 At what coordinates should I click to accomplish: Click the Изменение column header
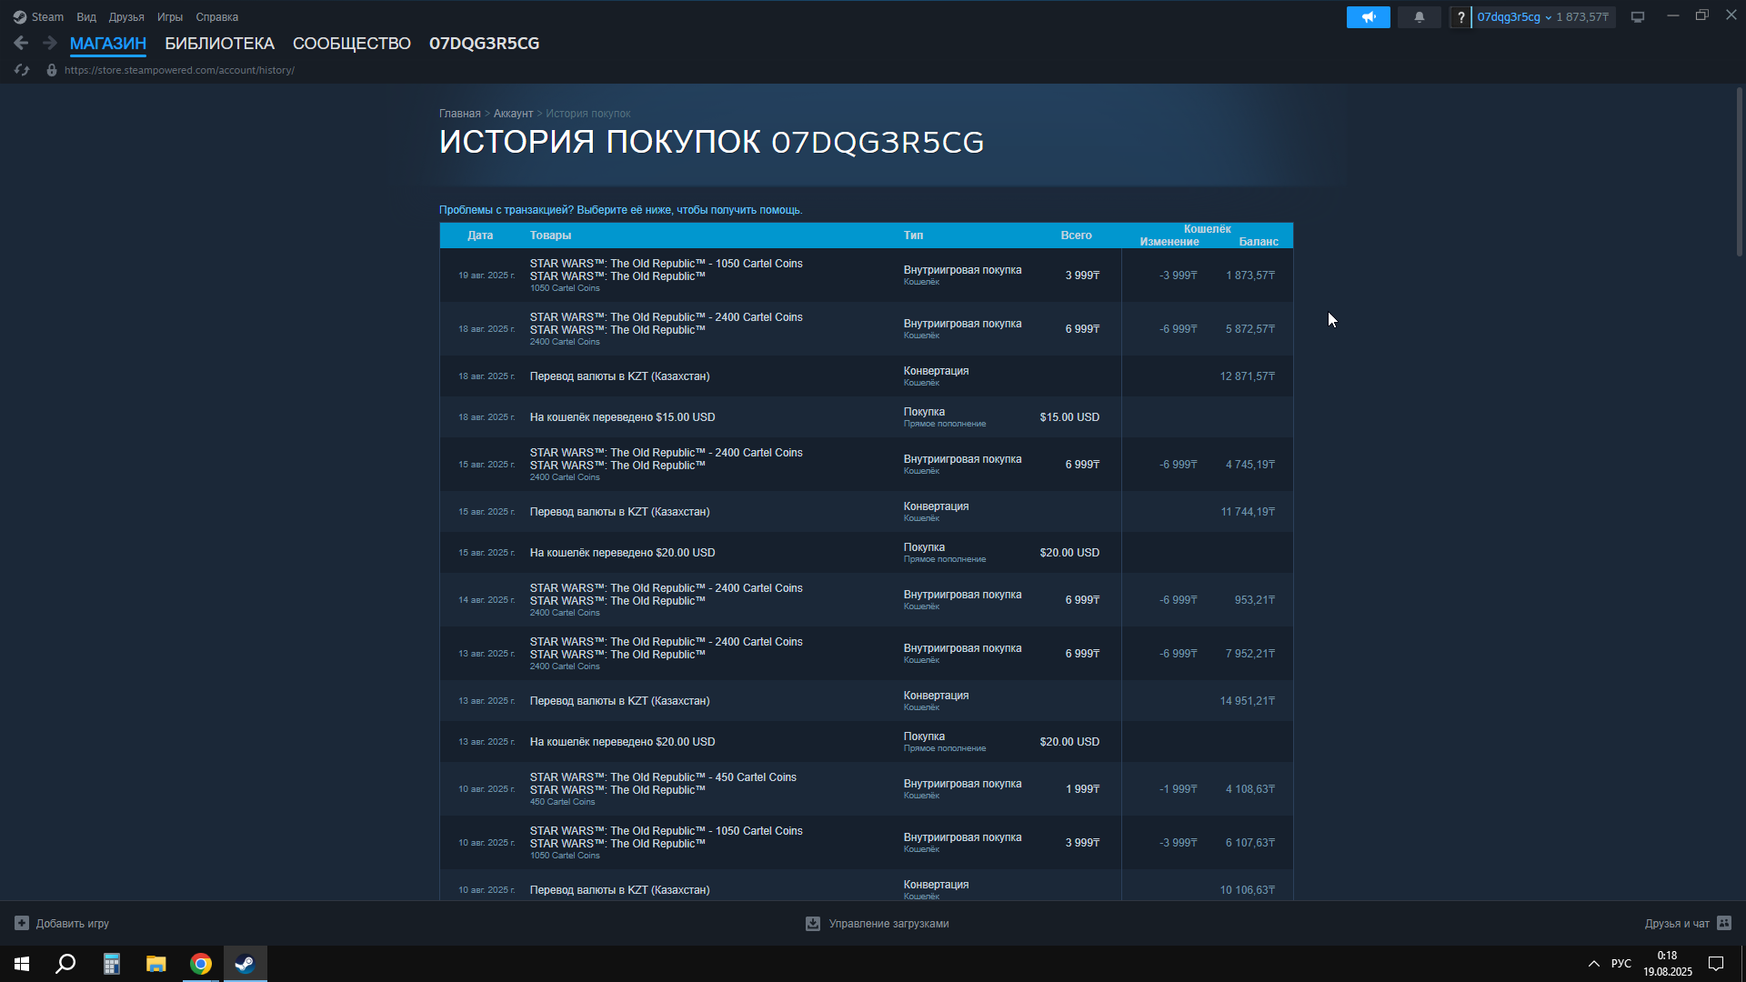point(1169,242)
